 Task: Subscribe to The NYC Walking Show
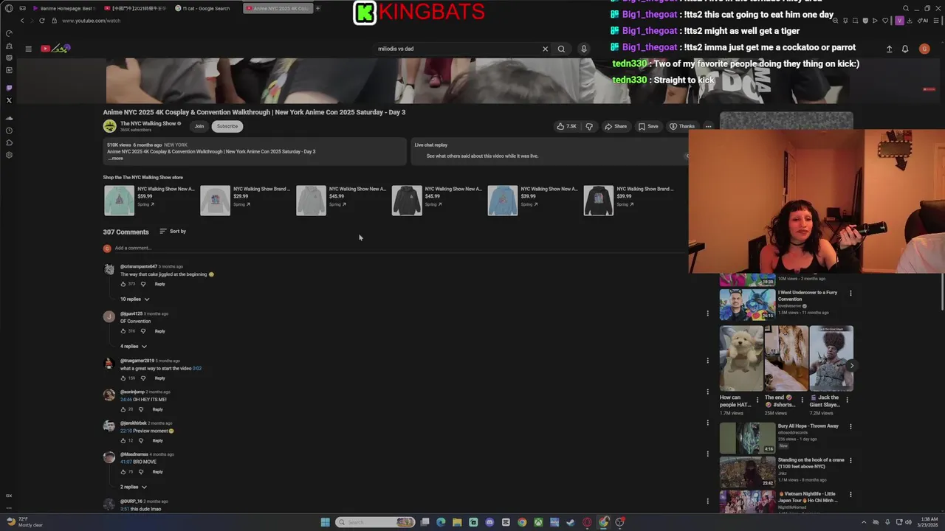tap(227, 126)
